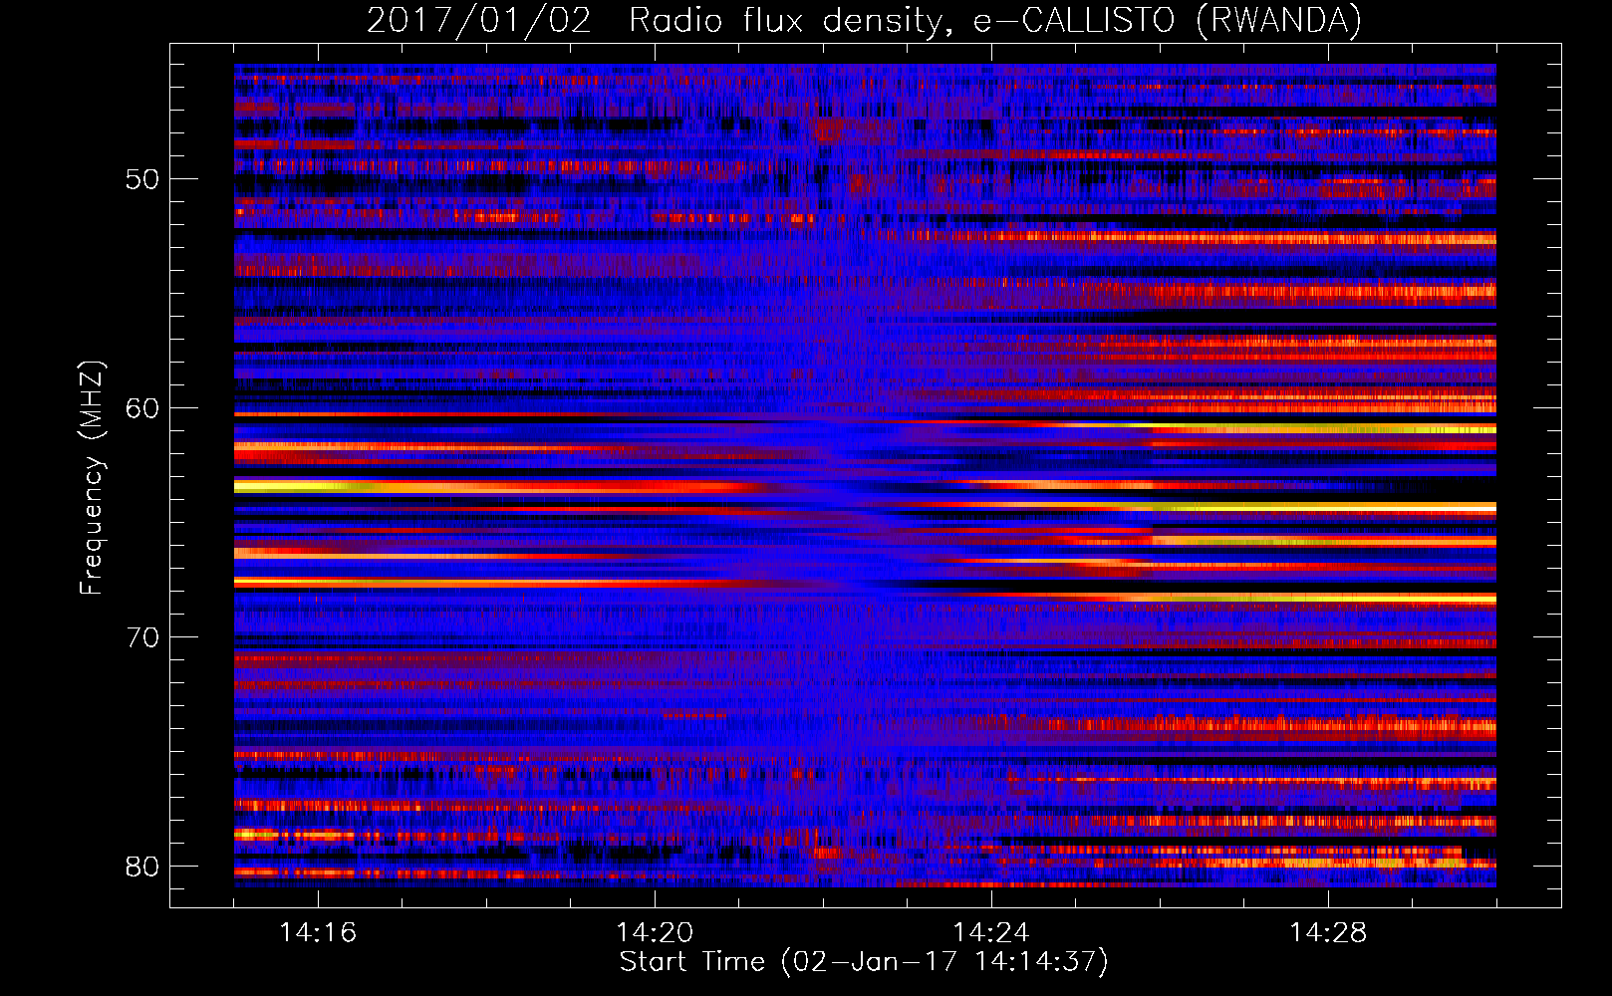Click the 14:20 time tick label

click(655, 932)
